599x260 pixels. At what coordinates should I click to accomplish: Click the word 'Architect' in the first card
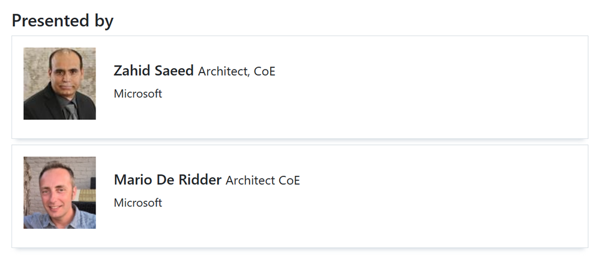pyautogui.click(x=222, y=71)
